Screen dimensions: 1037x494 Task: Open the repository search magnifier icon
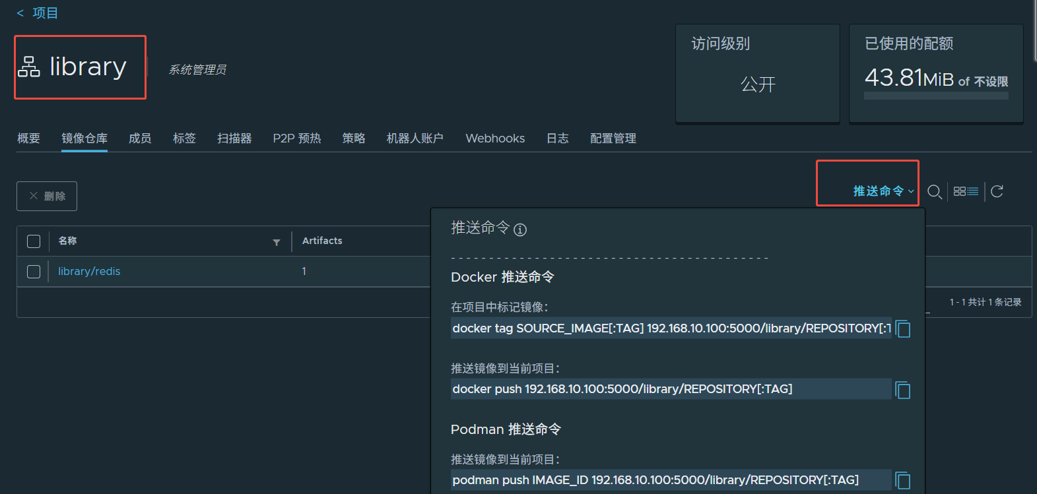tap(934, 192)
